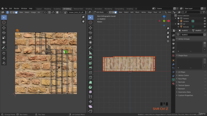Open the Global transform orientation dropdown

(168, 12)
